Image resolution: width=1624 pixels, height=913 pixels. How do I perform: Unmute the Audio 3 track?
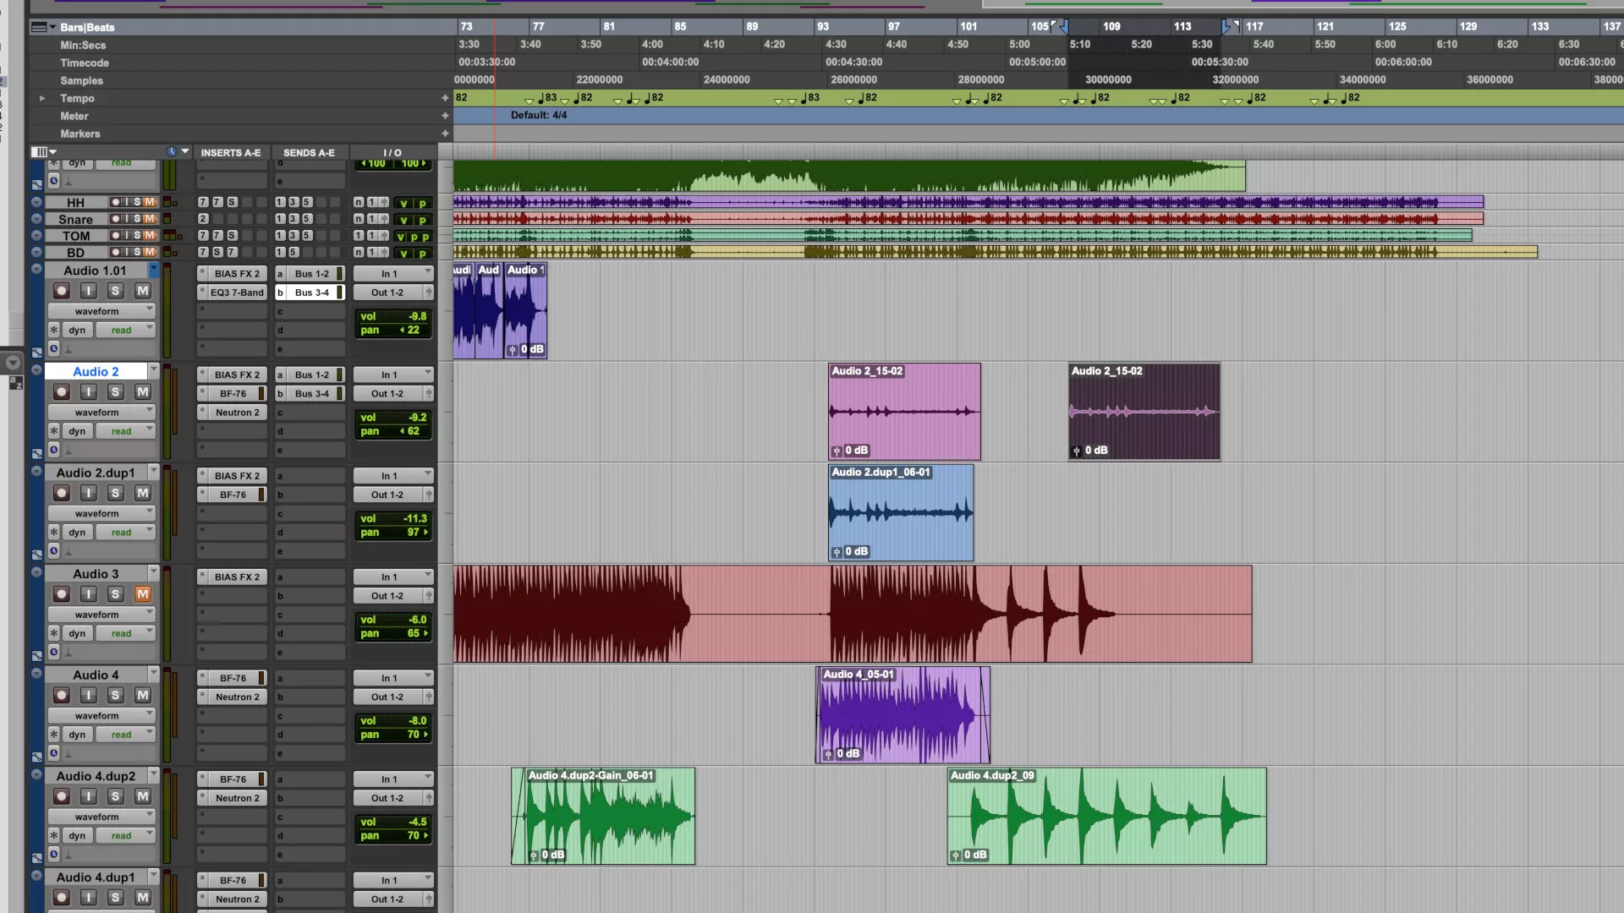(143, 594)
